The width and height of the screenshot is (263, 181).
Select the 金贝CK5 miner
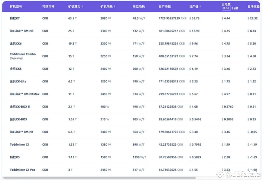[16, 69]
